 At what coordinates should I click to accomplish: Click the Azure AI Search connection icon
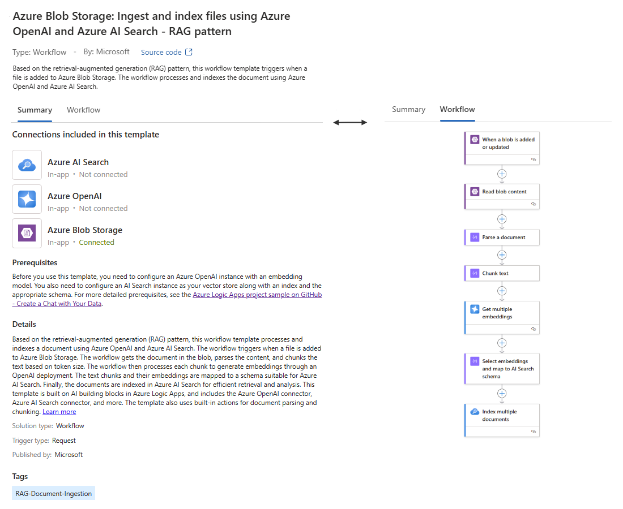tap(27, 165)
